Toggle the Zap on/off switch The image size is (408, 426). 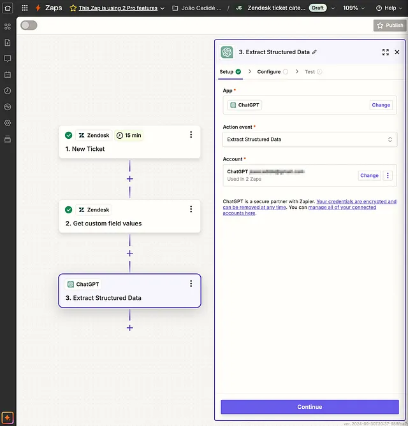(29, 25)
